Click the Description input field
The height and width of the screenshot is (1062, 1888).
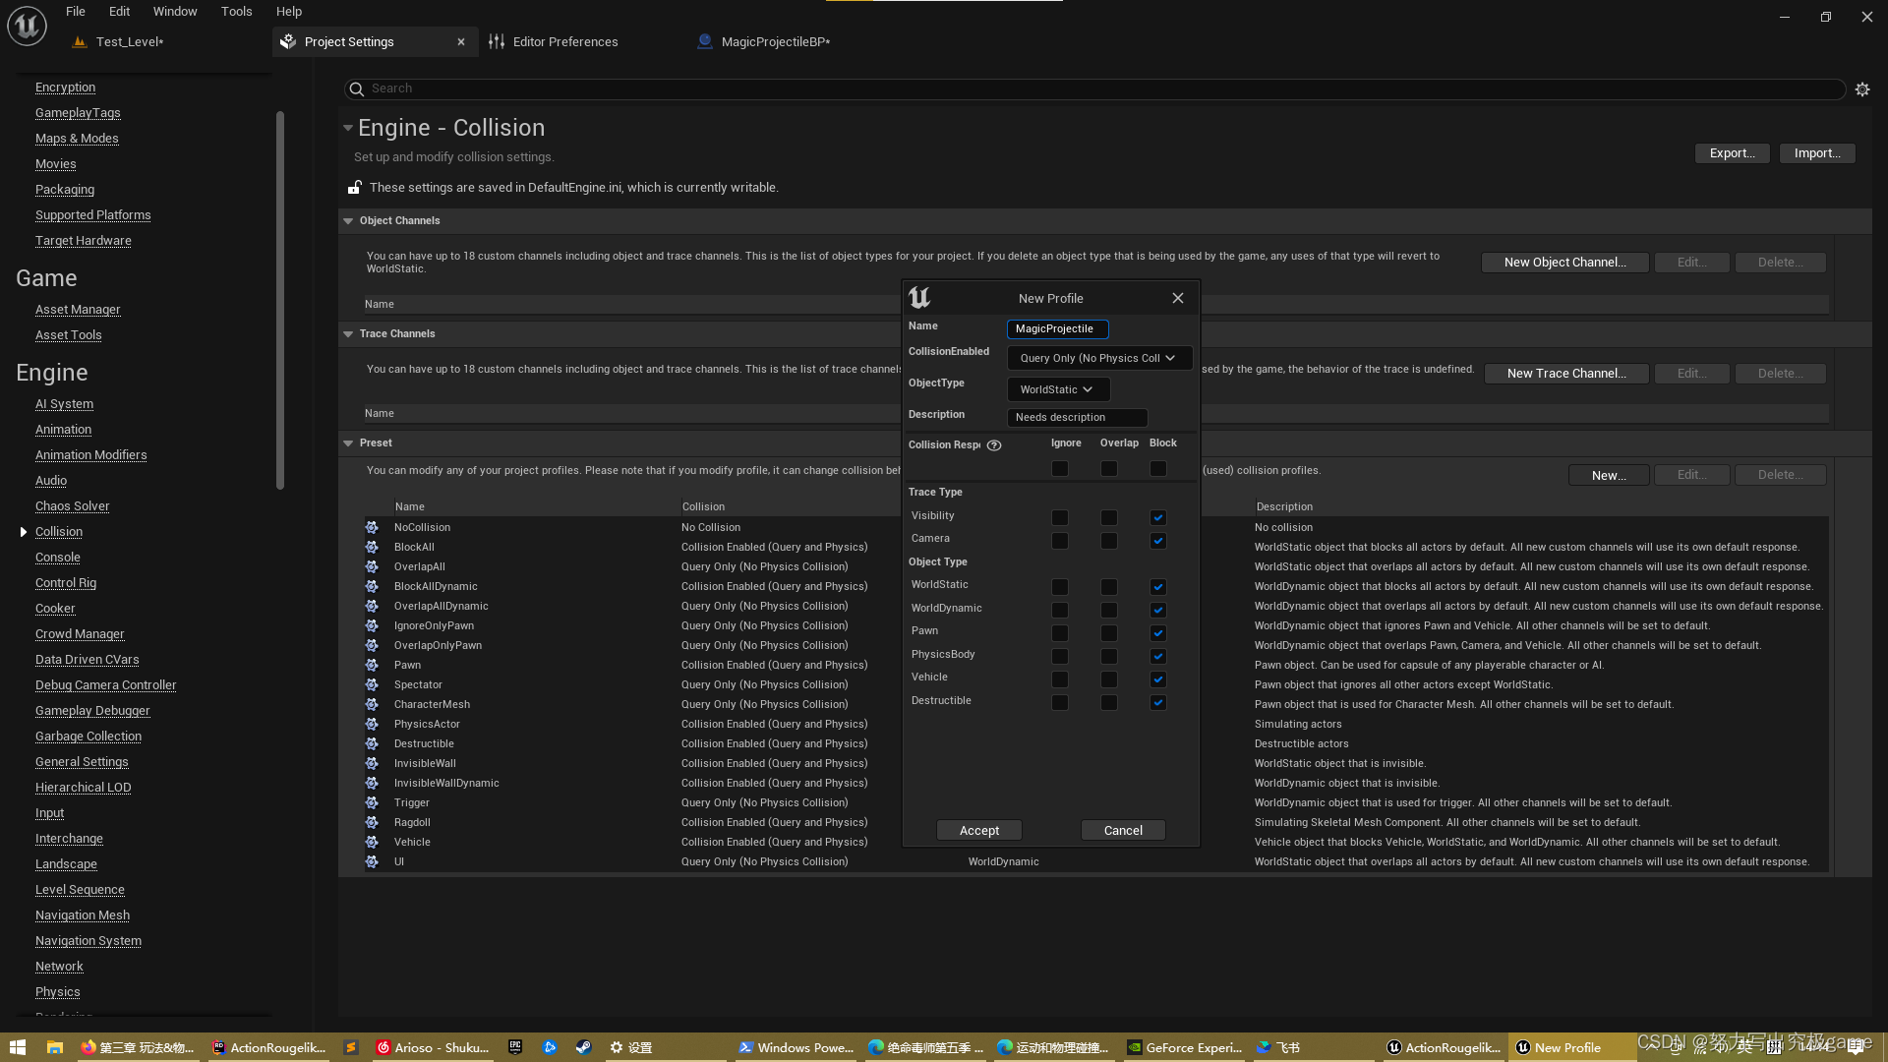pyautogui.click(x=1077, y=418)
